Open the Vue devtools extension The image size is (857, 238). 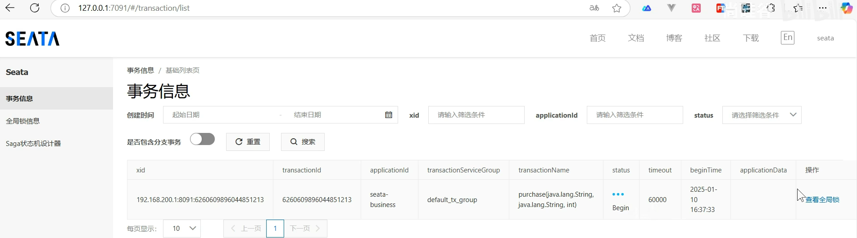[x=671, y=8]
